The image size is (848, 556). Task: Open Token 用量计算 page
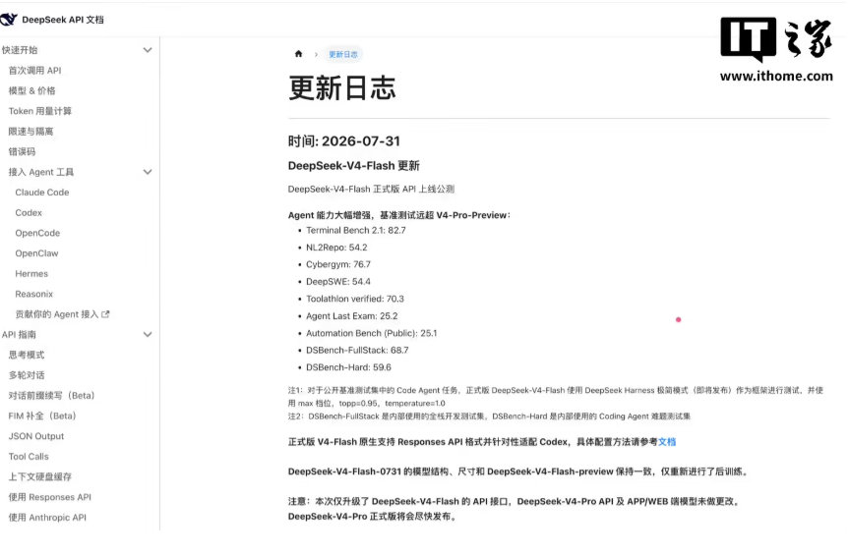click(x=40, y=111)
